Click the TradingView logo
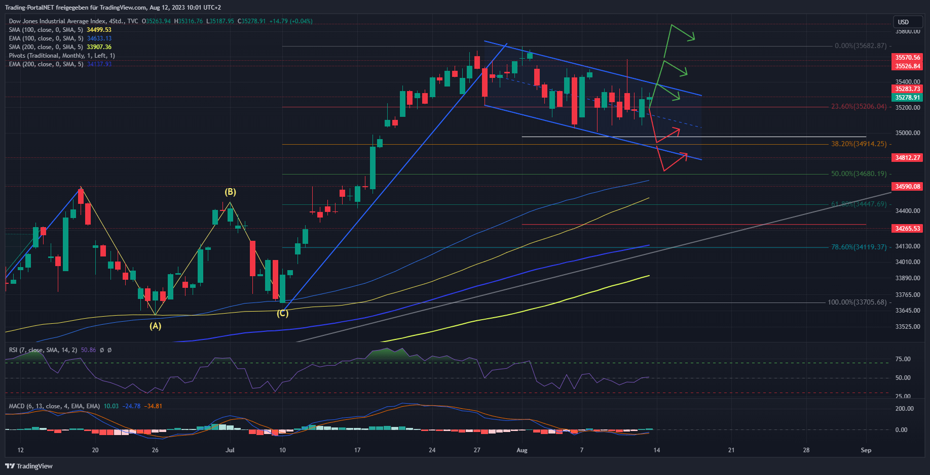 [x=29, y=466]
